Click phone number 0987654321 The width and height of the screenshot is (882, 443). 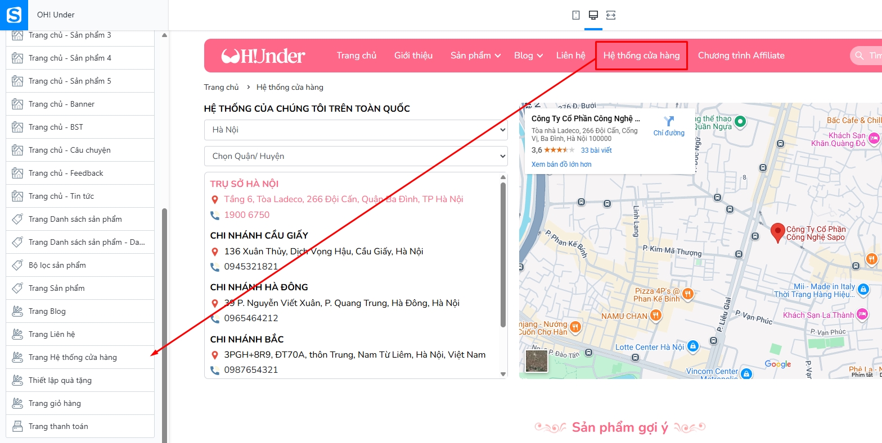pos(251,370)
